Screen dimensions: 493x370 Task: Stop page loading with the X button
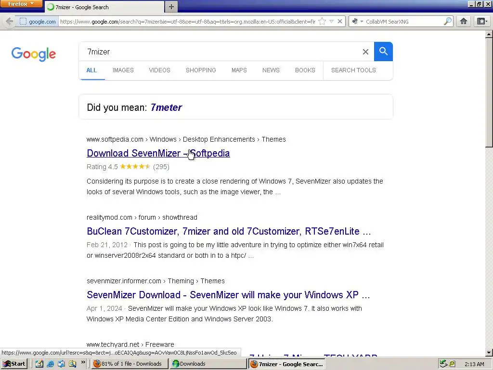pyautogui.click(x=340, y=21)
